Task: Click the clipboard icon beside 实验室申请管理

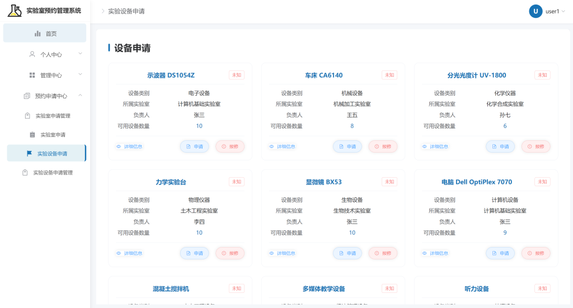Action: point(27,116)
